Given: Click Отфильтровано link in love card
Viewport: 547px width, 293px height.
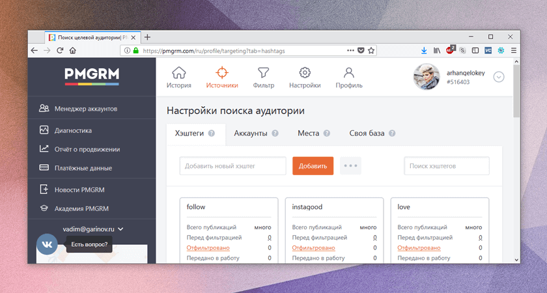Looking at the screenshot, I should click(x=419, y=248).
